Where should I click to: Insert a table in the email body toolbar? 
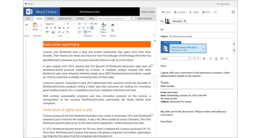coord(221,59)
